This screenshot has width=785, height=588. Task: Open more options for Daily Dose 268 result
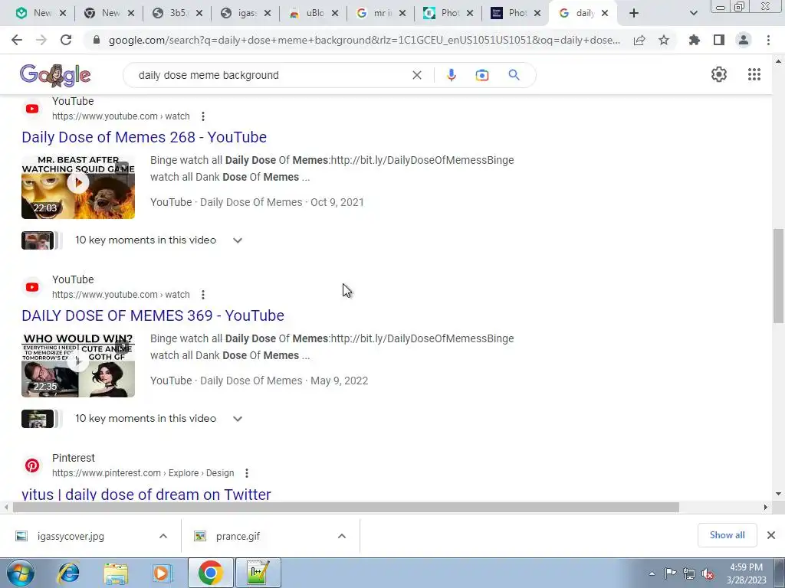[202, 116]
